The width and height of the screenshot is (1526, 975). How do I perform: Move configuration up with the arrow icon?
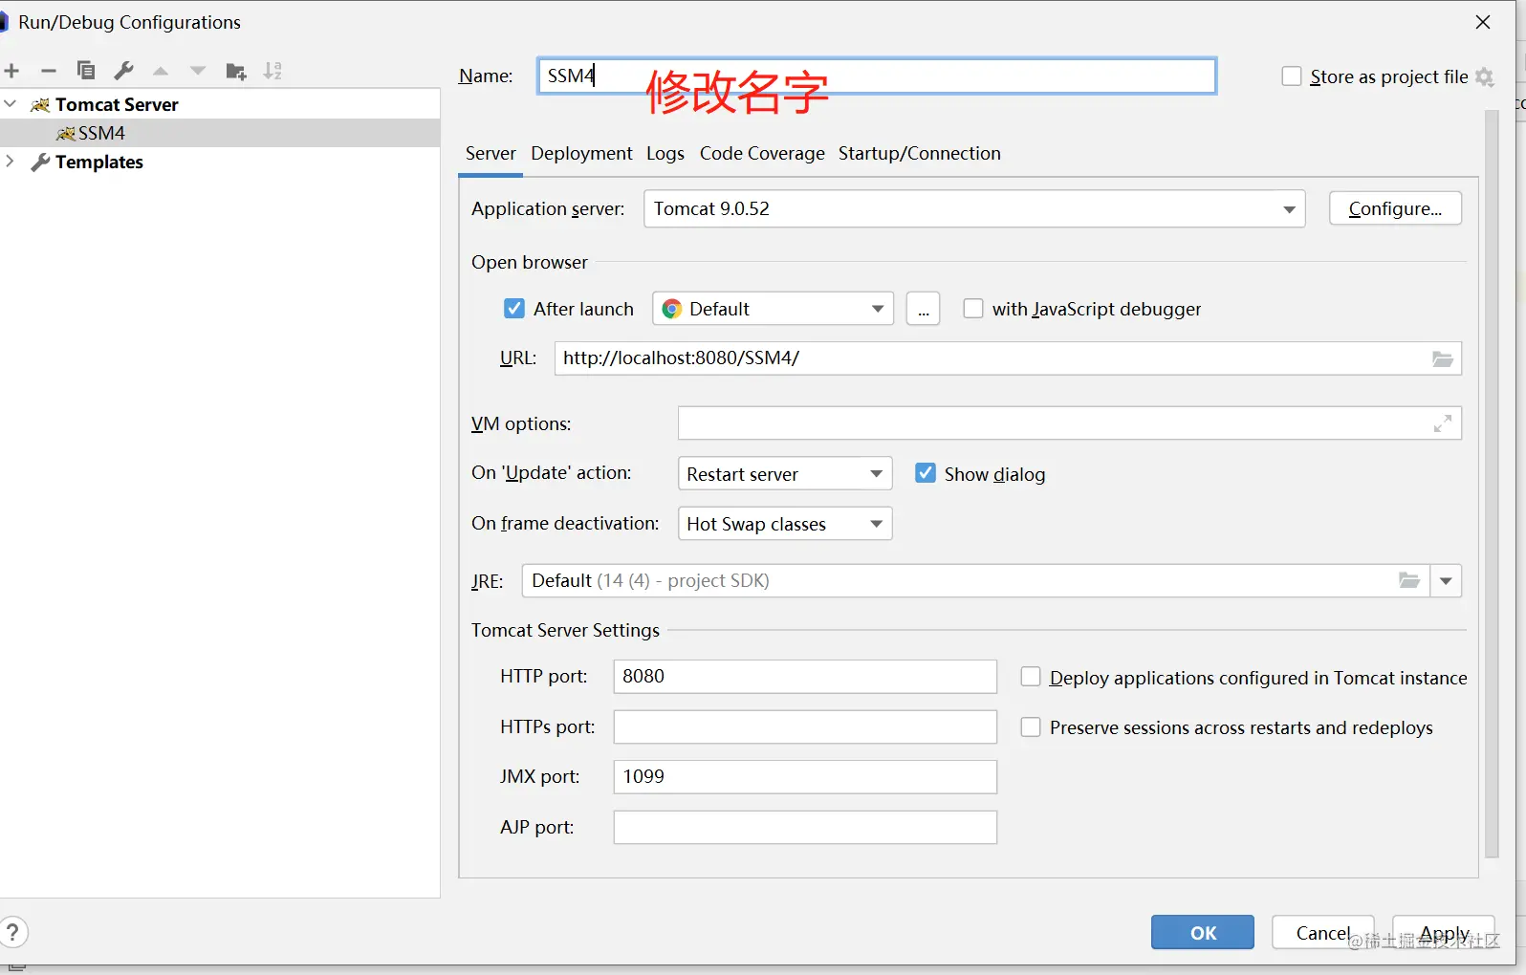[x=161, y=71]
